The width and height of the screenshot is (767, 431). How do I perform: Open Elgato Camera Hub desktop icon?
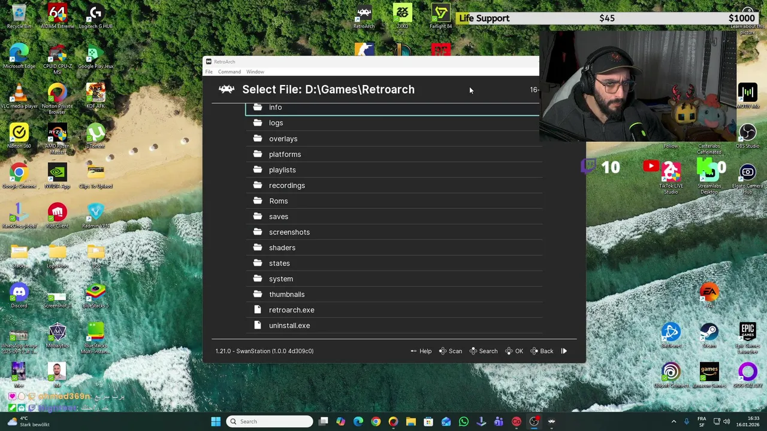pyautogui.click(x=747, y=178)
